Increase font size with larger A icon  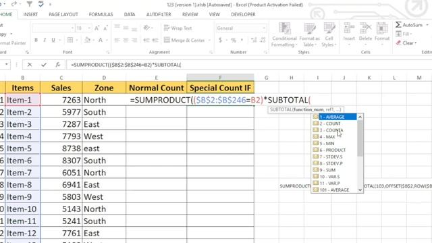(97, 28)
